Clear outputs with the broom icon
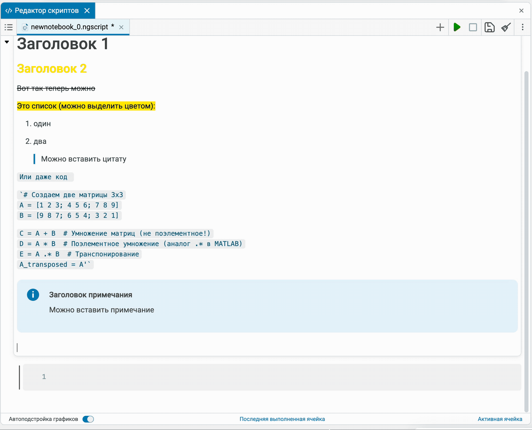The image size is (532, 430). coord(506,27)
